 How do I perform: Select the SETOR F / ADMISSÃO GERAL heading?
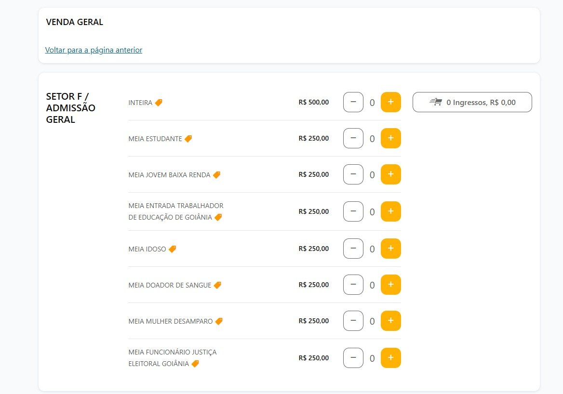click(71, 108)
